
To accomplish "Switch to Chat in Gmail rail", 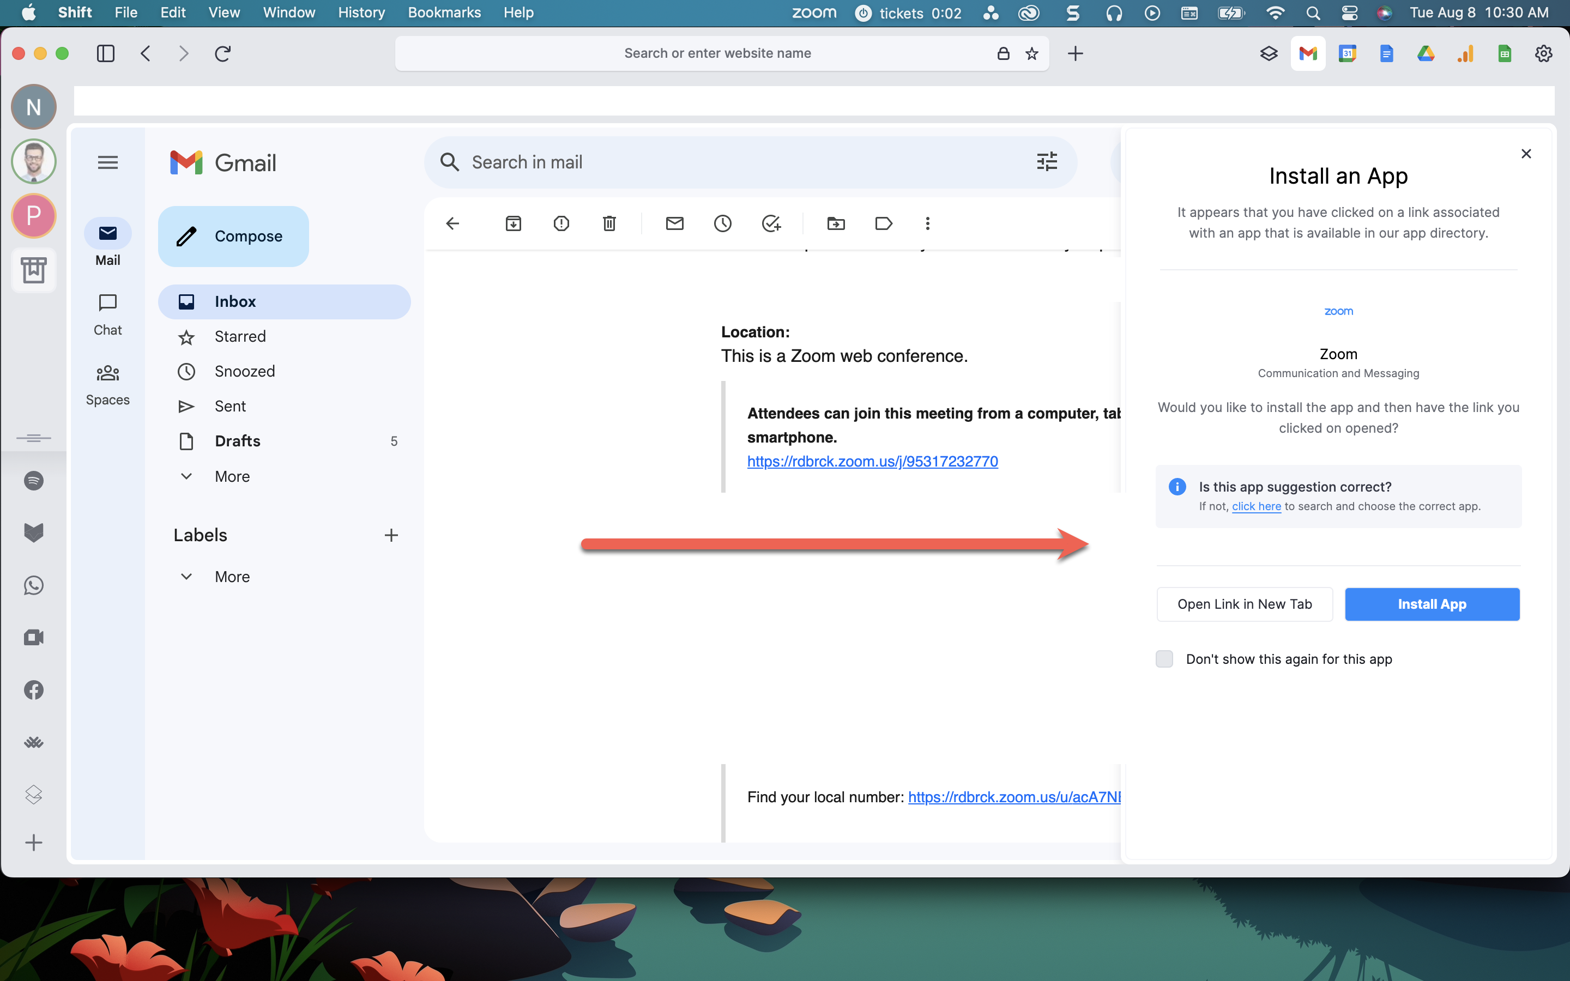I will point(108,314).
